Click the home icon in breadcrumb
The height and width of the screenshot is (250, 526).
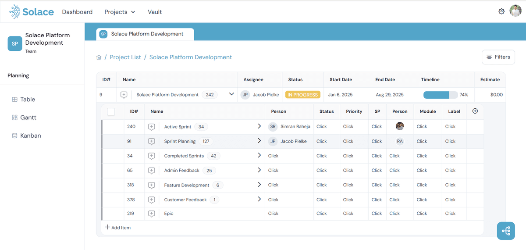(99, 57)
